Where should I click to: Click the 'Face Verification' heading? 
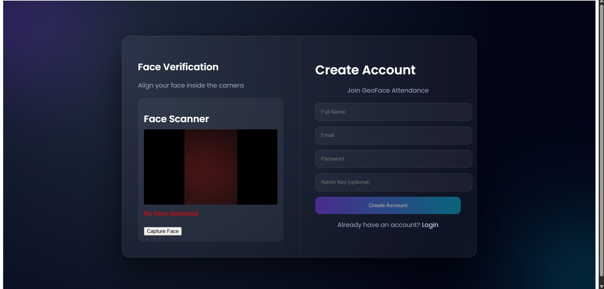pyautogui.click(x=178, y=67)
